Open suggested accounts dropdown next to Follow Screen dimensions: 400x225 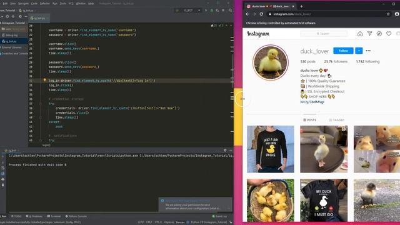359,51
